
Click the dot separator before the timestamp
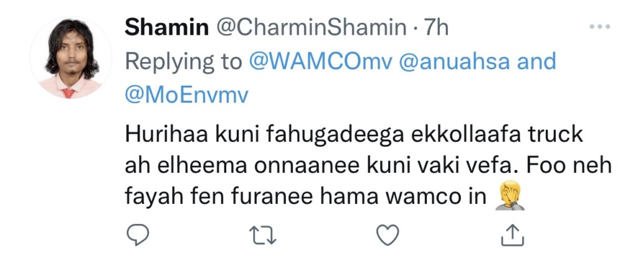tap(415, 29)
